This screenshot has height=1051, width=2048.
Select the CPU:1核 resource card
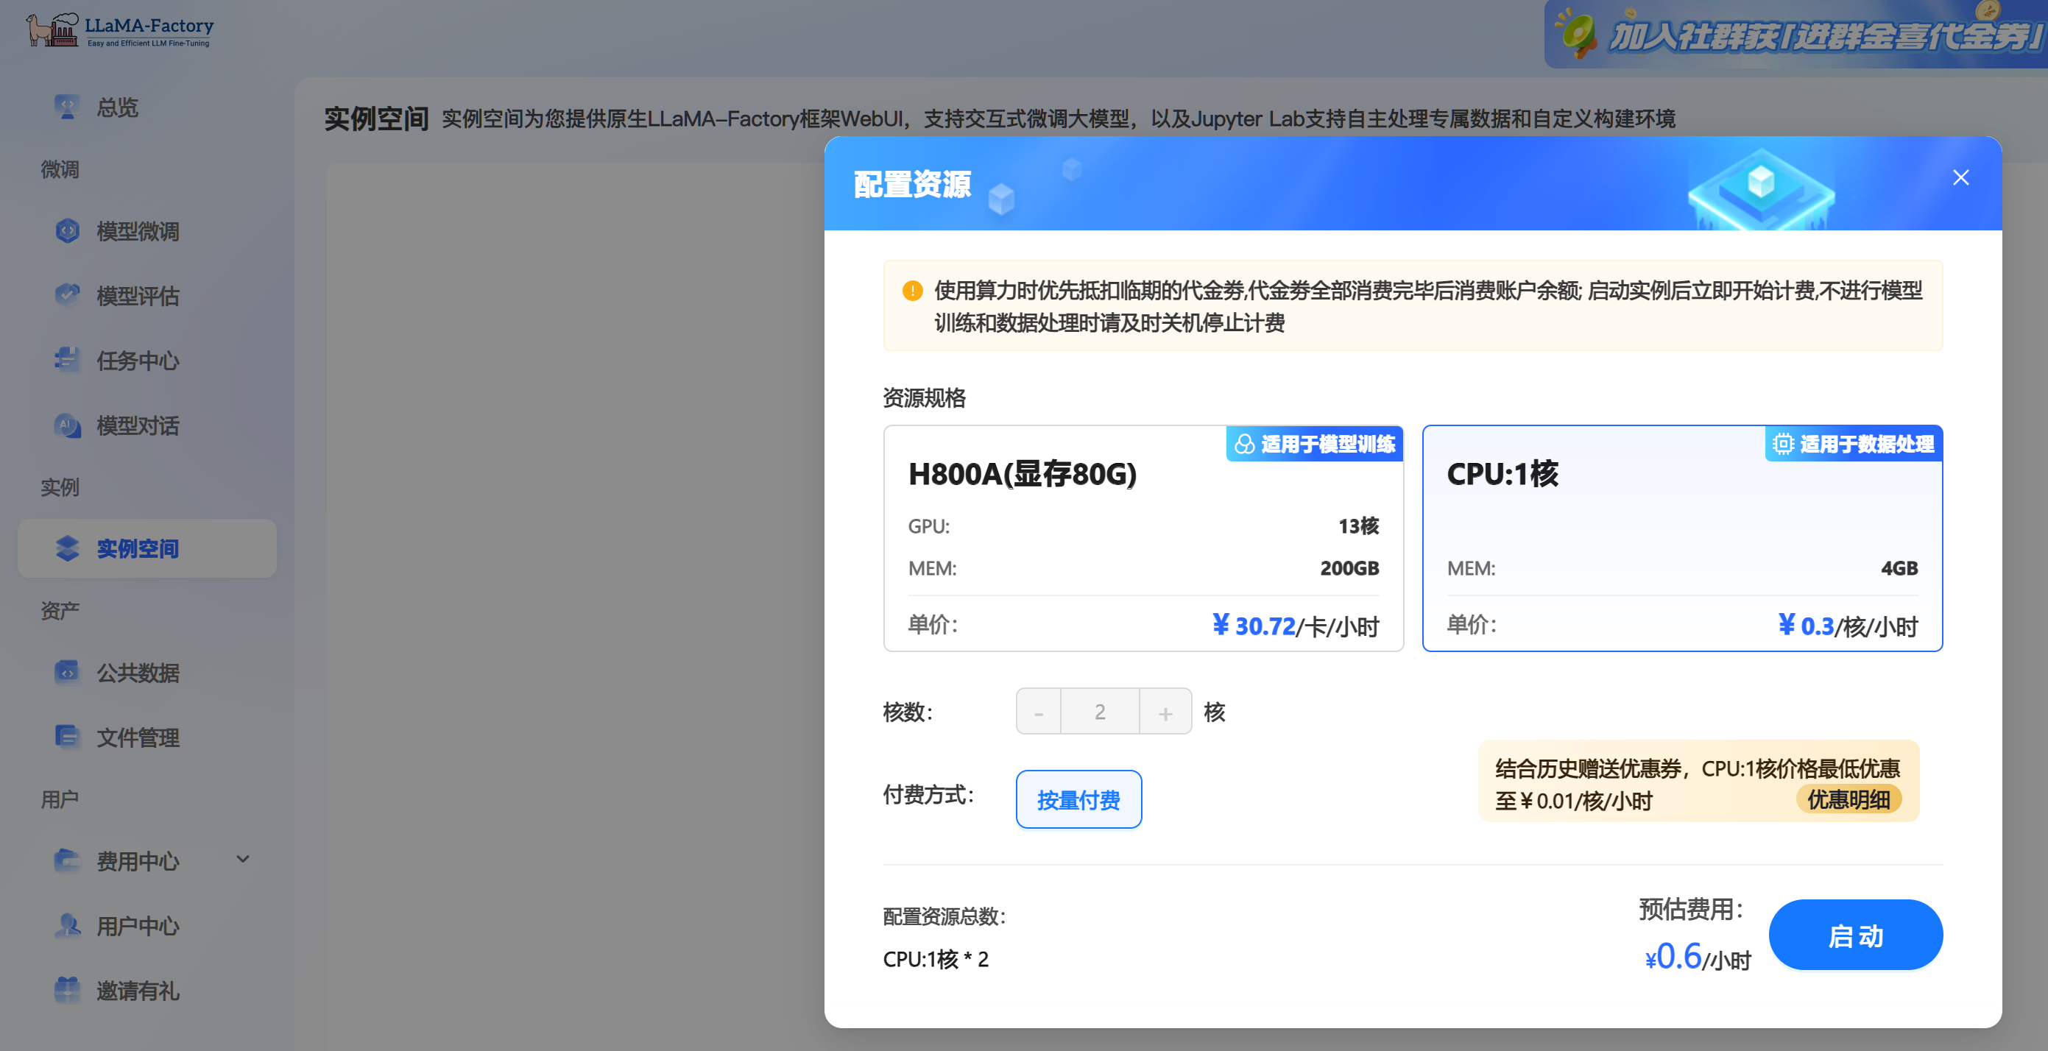click(1681, 538)
